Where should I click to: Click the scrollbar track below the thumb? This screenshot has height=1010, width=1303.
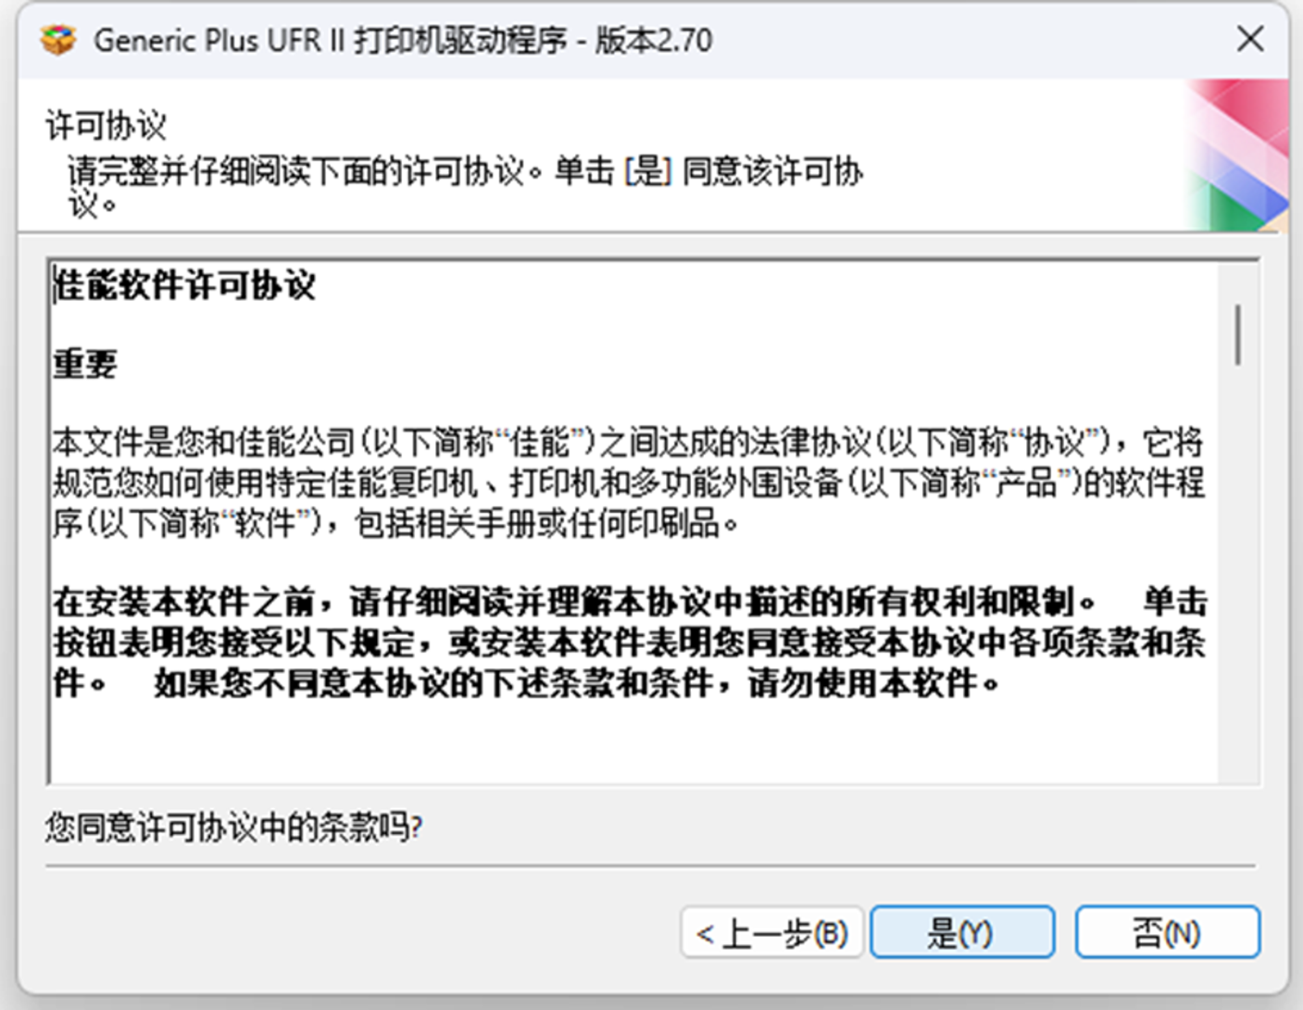point(1238,574)
